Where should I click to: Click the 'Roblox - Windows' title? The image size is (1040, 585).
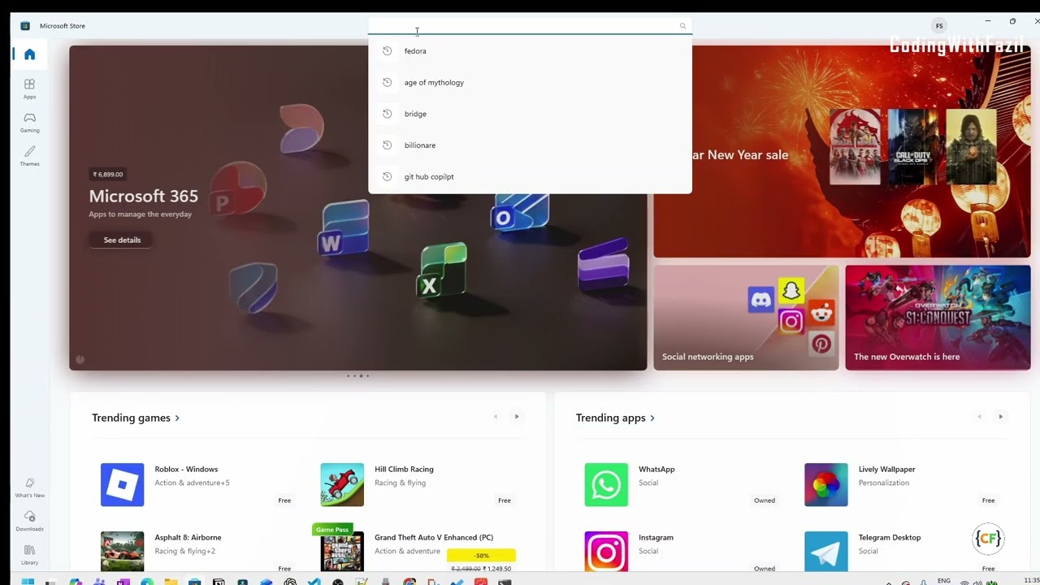186,469
